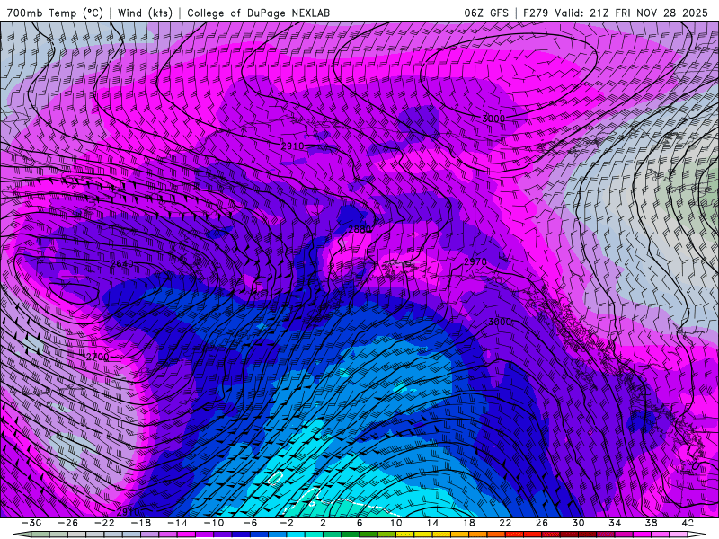The width and height of the screenshot is (719, 539).
Task: Click the 2970 height contour label
Action: (475, 261)
